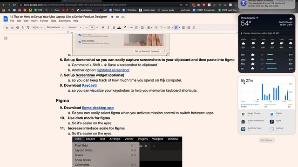
Task: Click the spelling and grammar check icon
Action: click(x=23, y=27)
